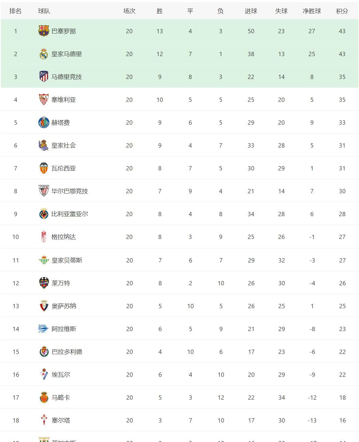Screen dimensions: 359x442
Task: Click the 进球 column header
Action: (251, 11)
